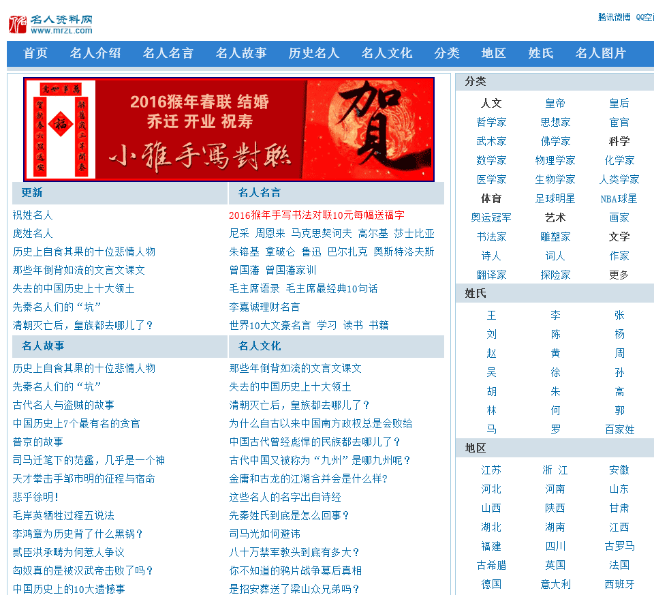
Task: Open 曾国藩家训 link
Action: point(291,270)
